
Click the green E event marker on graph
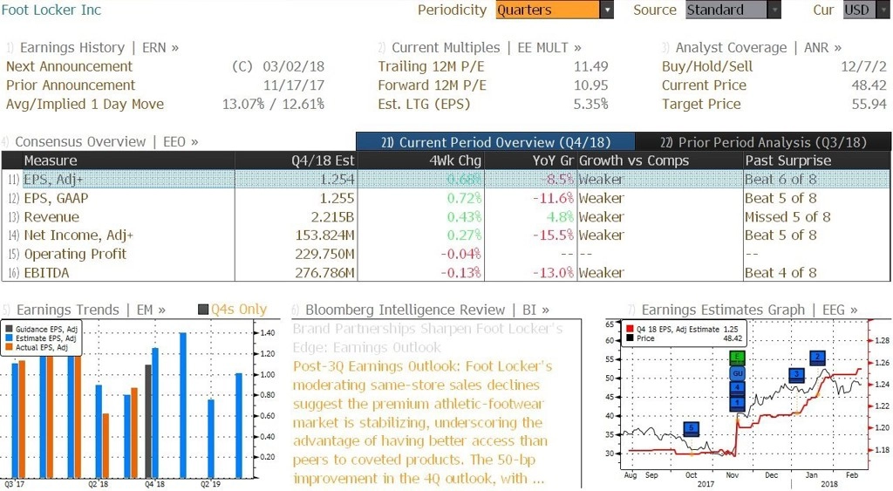coord(737,358)
